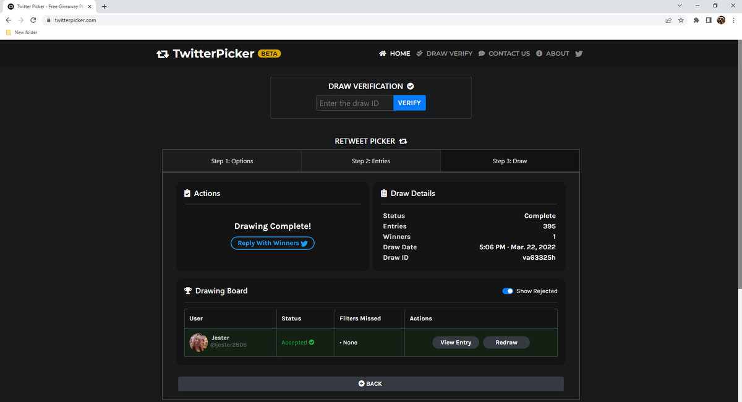Viewport: 742px width, 402px height.
Task: Click entries count 395
Action: tap(549, 226)
